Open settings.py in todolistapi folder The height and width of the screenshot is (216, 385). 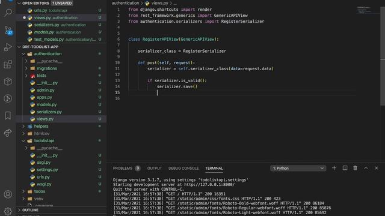(61, 170)
